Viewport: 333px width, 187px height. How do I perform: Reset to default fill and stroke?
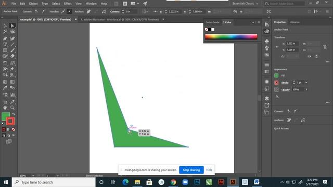tap(3, 124)
